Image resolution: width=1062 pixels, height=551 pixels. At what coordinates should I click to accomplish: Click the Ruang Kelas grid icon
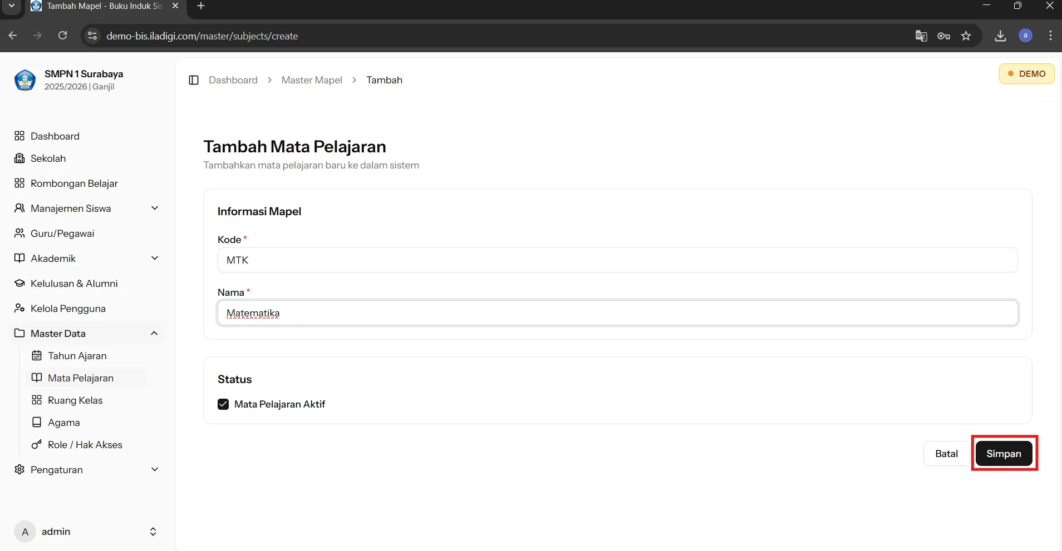[37, 400]
